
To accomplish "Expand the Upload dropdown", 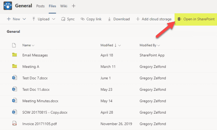I will pos(53,19).
